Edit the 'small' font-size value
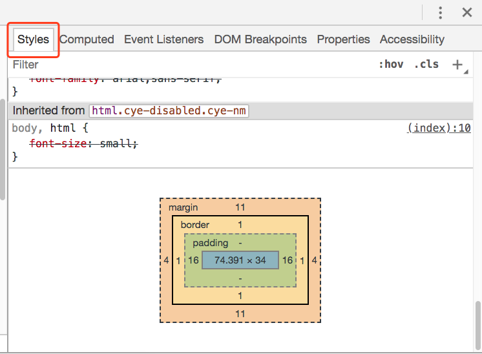482x354 pixels. pos(117,143)
